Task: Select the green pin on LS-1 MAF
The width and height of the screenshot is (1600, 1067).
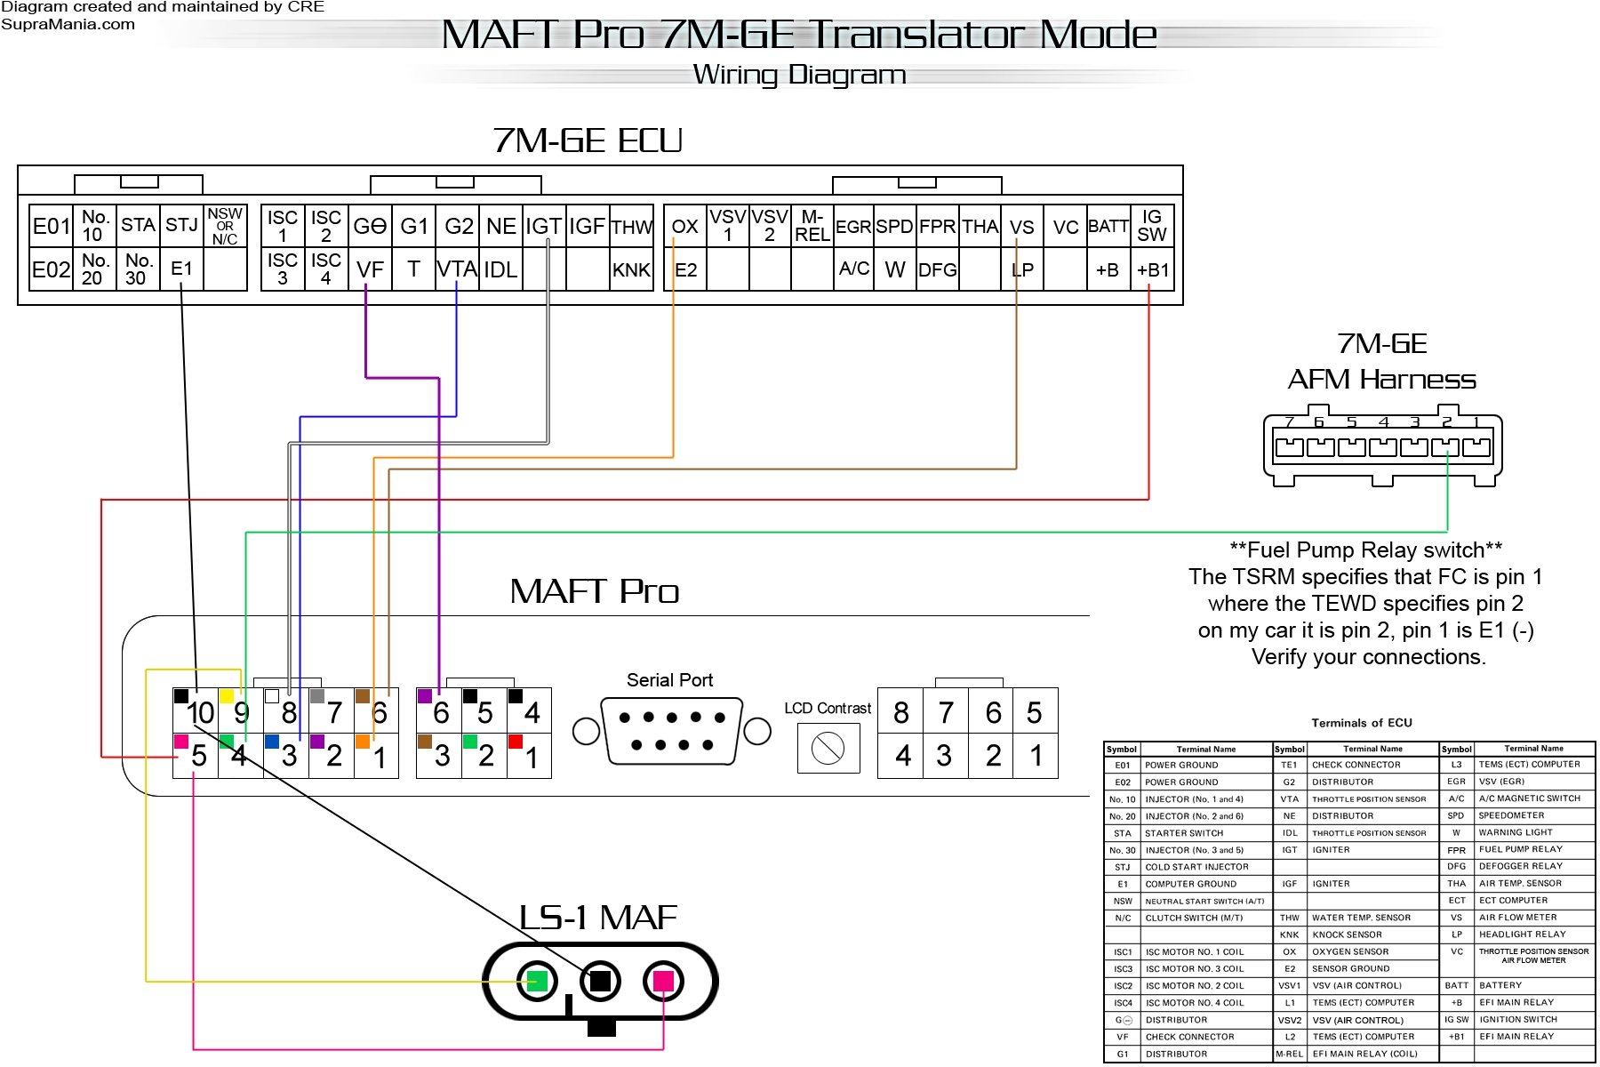Action: click(x=537, y=981)
